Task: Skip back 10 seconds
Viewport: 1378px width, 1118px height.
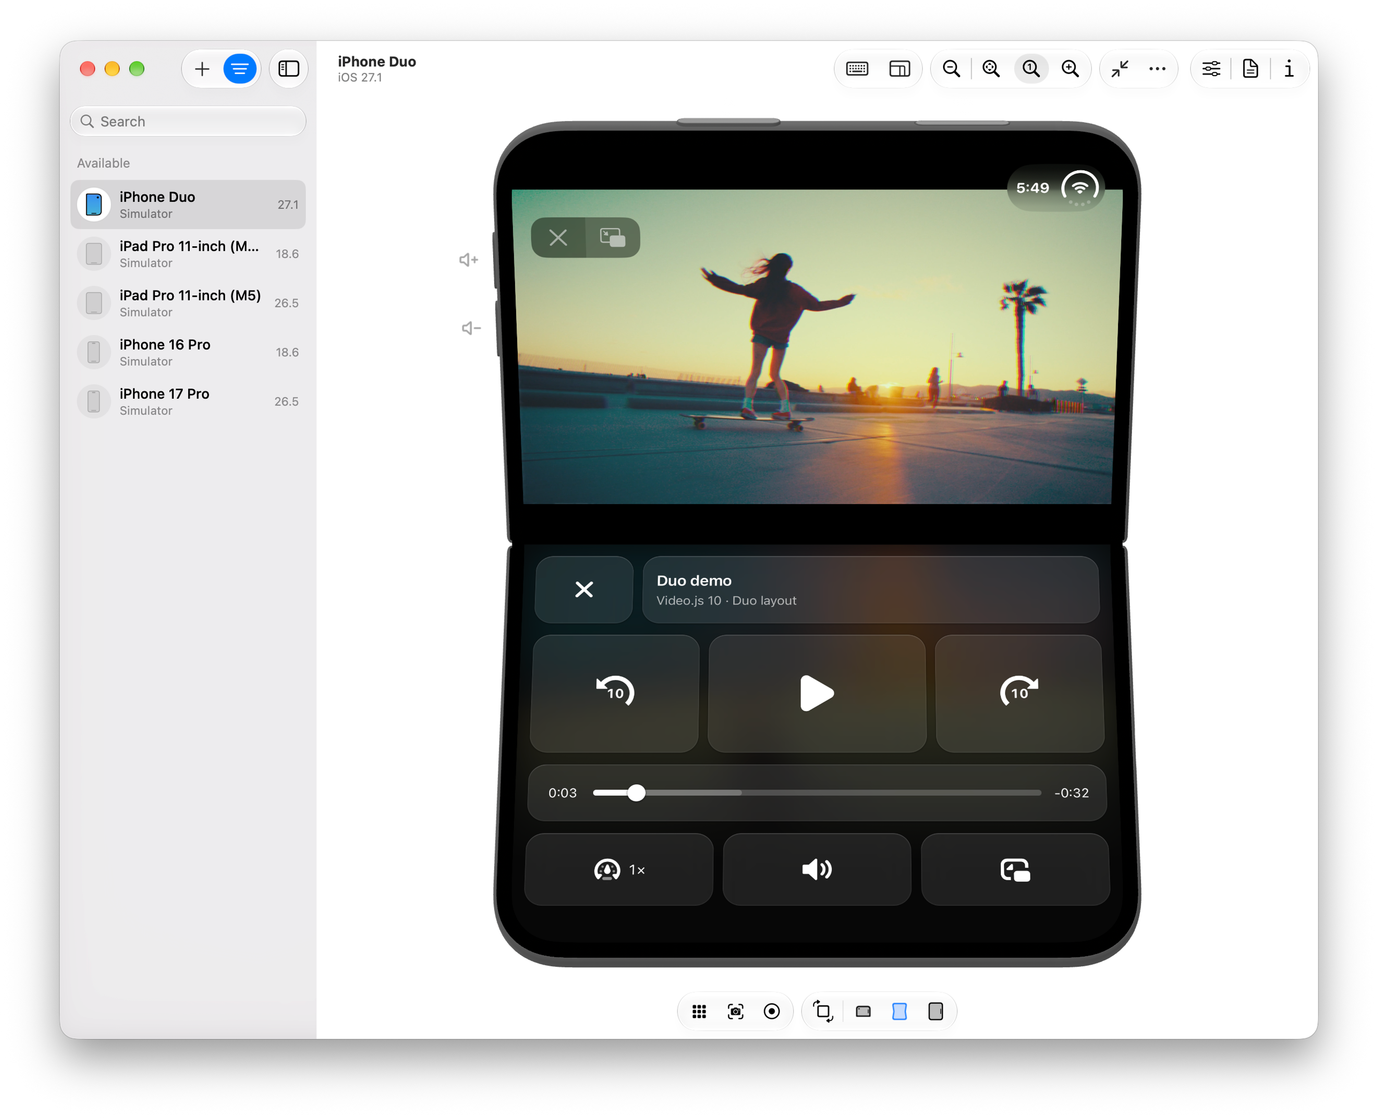Action: pos(615,693)
